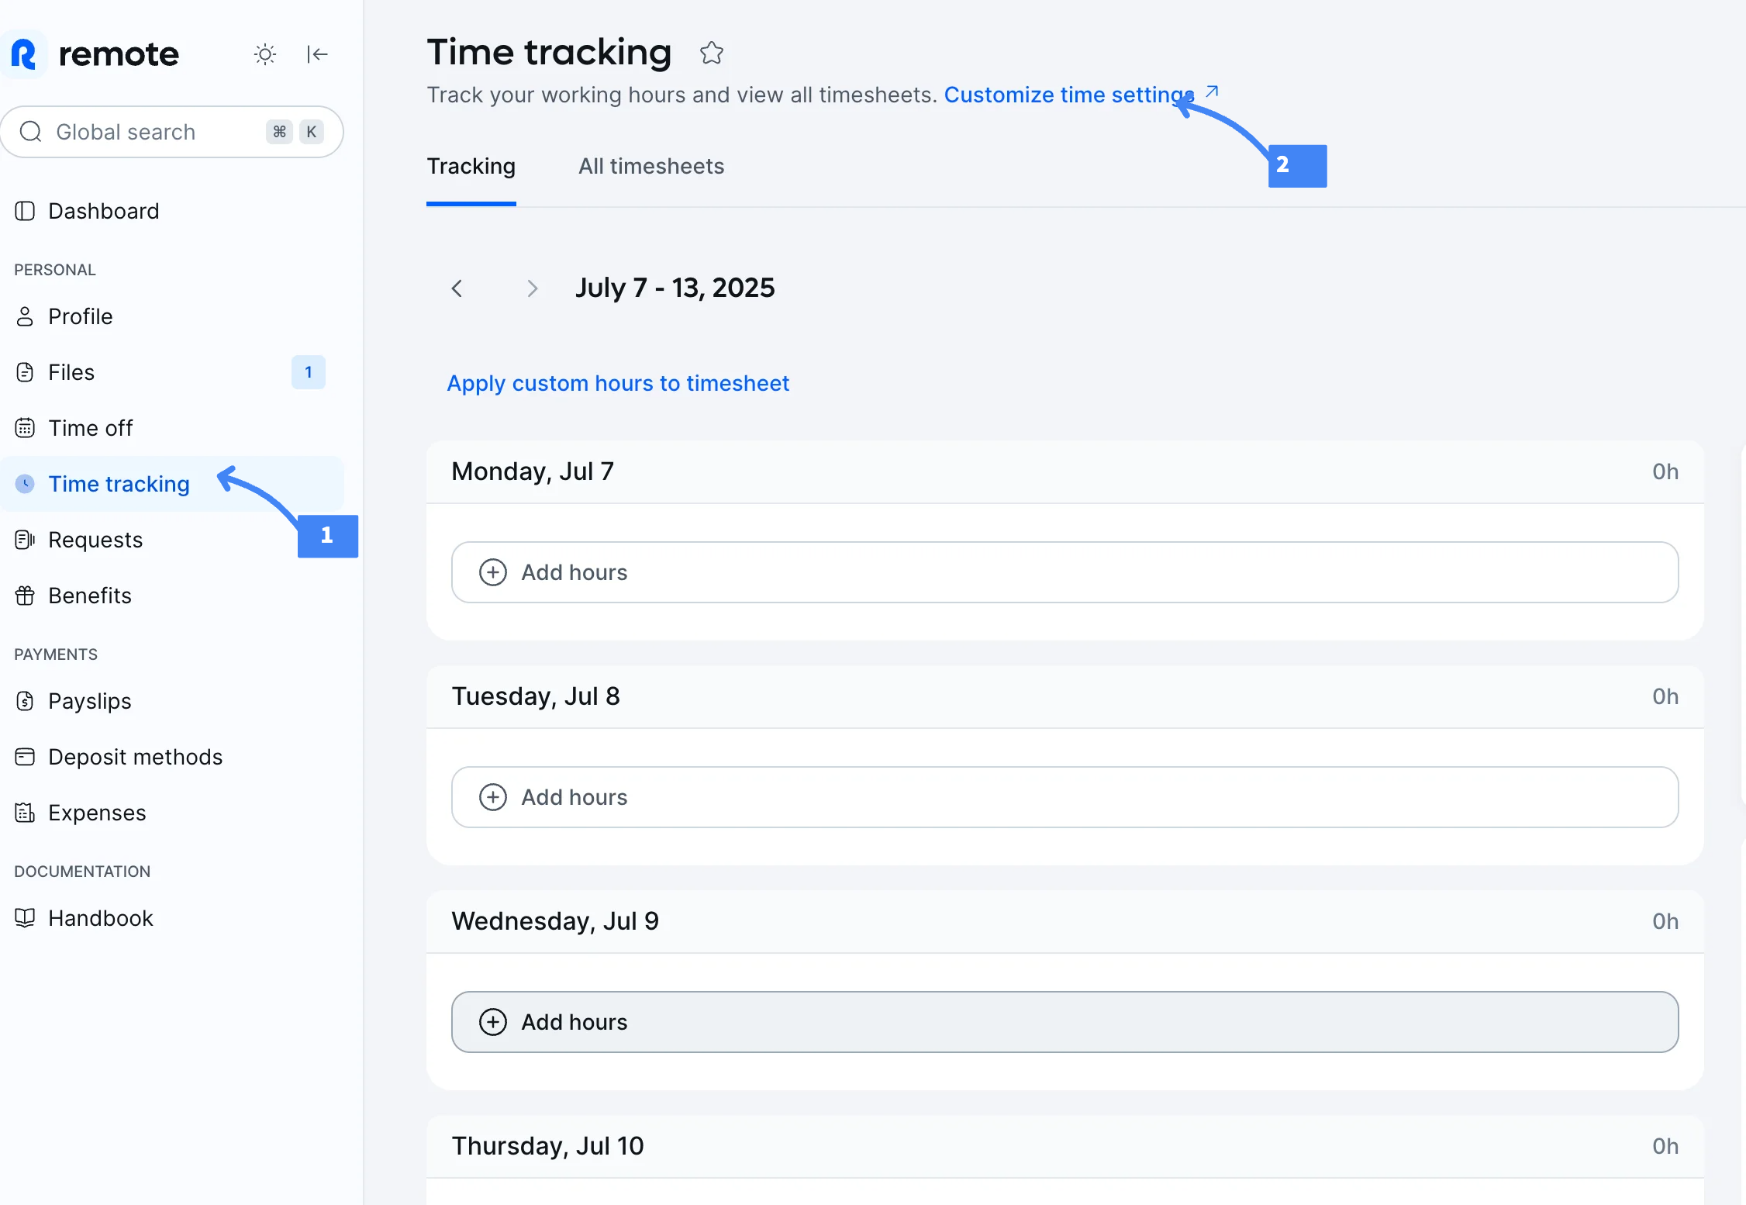Click the Dashboard sidebar icon
Viewport: 1746px width, 1205px height.
point(25,211)
